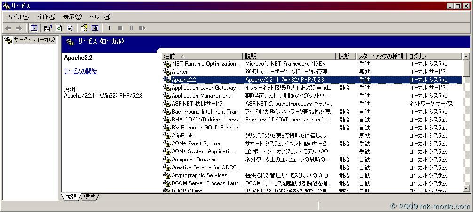This screenshot has width=473, height=212.
Task: Open the ファイル(F) menu
Action: tap(17, 17)
